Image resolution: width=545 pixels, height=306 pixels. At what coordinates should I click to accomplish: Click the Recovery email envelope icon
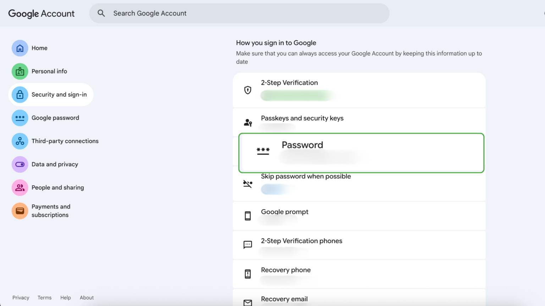[x=248, y=303]
